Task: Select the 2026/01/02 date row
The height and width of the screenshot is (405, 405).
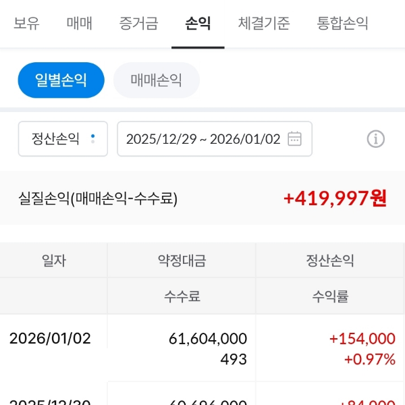Action: tap(50, 338)
